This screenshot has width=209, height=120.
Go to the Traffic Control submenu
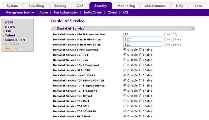coord(93,12)
